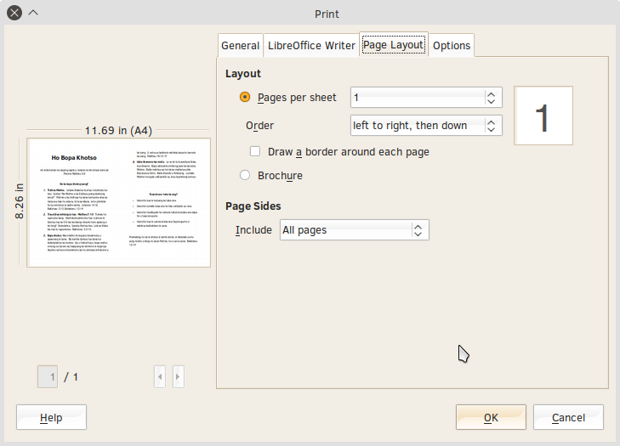Cancel the Print dialog
Screen dimensions: 620x446
[568, 417]
